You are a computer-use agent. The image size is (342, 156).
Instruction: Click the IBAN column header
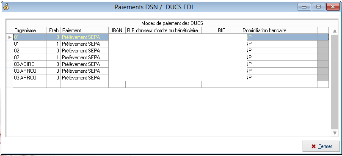pyautogui.click(x=117, y=30)
